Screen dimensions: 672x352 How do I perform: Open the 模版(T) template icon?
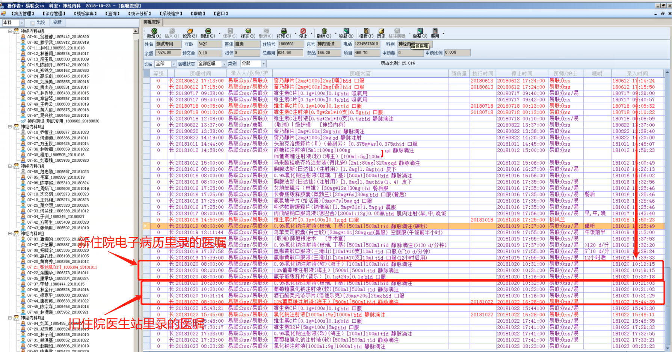click(x=366, y=31)
